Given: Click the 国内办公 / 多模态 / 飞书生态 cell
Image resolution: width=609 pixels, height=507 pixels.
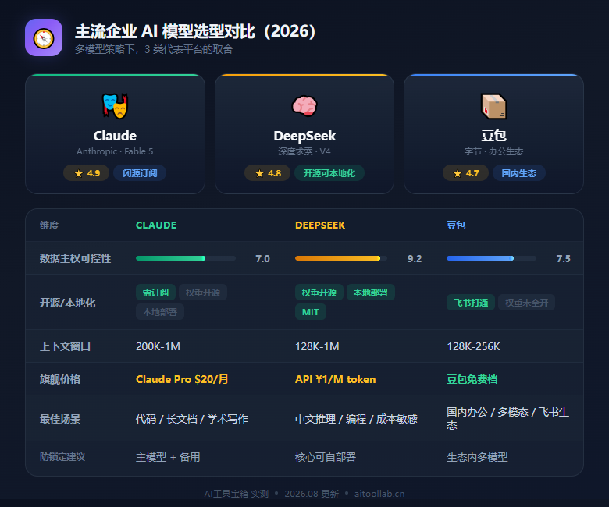Looking at the screenshot, I should click(x=508, y=419).
